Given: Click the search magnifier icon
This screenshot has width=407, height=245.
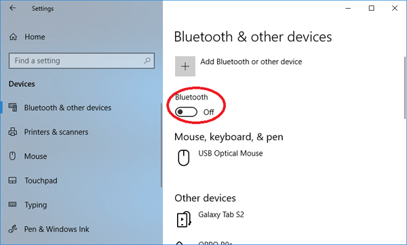Looking at the screenshot, I should click(147, 61).
